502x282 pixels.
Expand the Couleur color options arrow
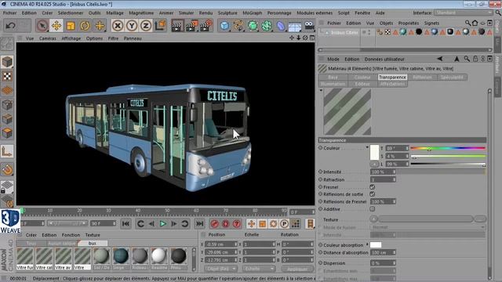point(367,147)
